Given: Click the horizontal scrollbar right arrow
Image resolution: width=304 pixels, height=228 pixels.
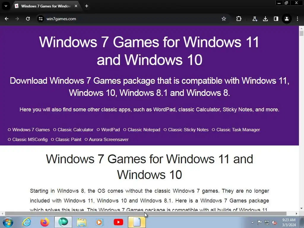Looking at the screenshot, I should click(x=297, y=213).
